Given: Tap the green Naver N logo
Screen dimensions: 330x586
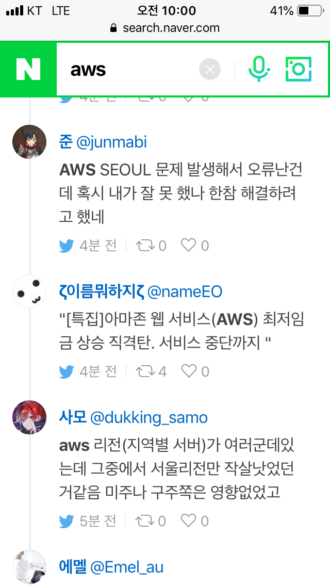Looking at the screenshot, I should click(x=28, y=69).
